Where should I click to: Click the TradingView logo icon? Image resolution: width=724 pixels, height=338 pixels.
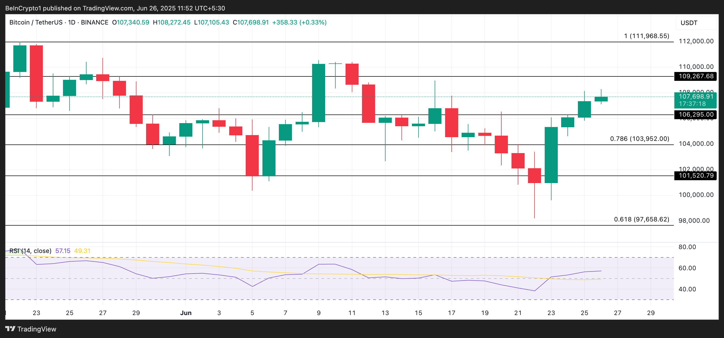(10, 328)
